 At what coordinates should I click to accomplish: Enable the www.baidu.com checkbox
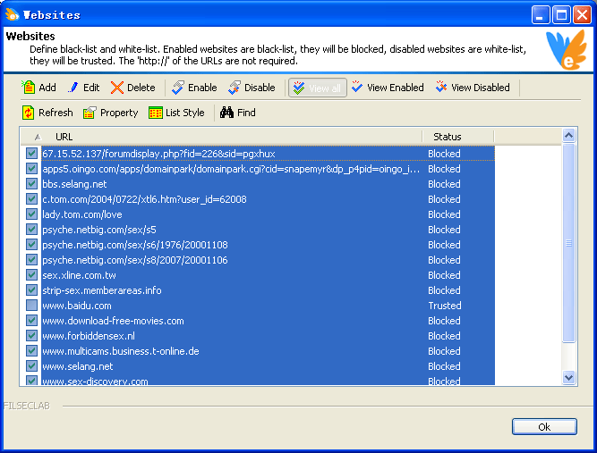[32, 306]
